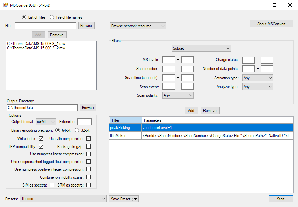
Task: Minimize the MSConvertGUI window
Action: pyautogui.click(x=259, y=5)
